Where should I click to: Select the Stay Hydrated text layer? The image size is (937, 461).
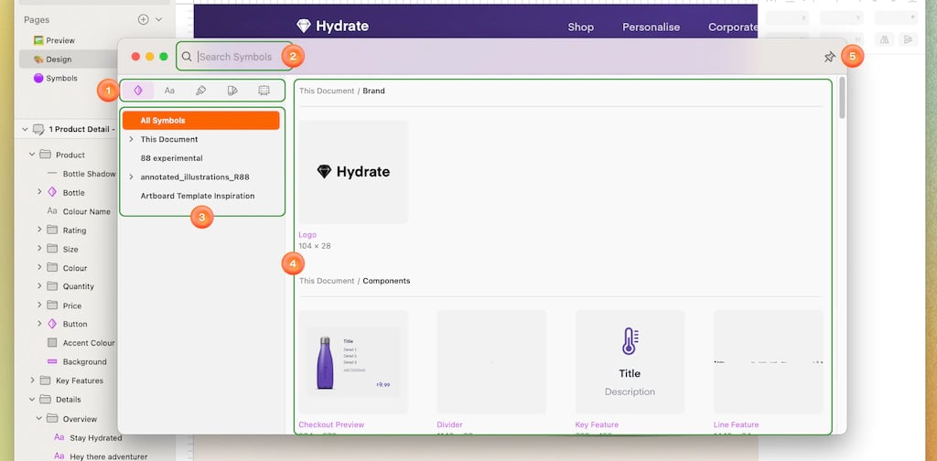[95, 438]
